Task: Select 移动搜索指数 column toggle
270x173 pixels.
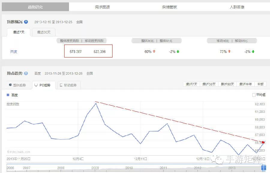Action: tap(94, 41)
